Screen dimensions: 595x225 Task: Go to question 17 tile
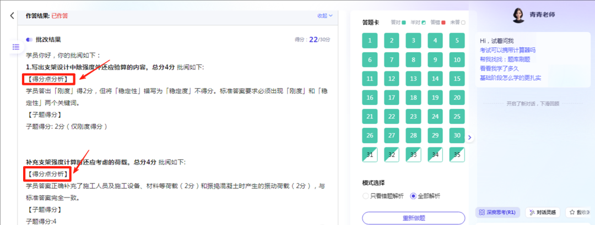coord(392,97)
